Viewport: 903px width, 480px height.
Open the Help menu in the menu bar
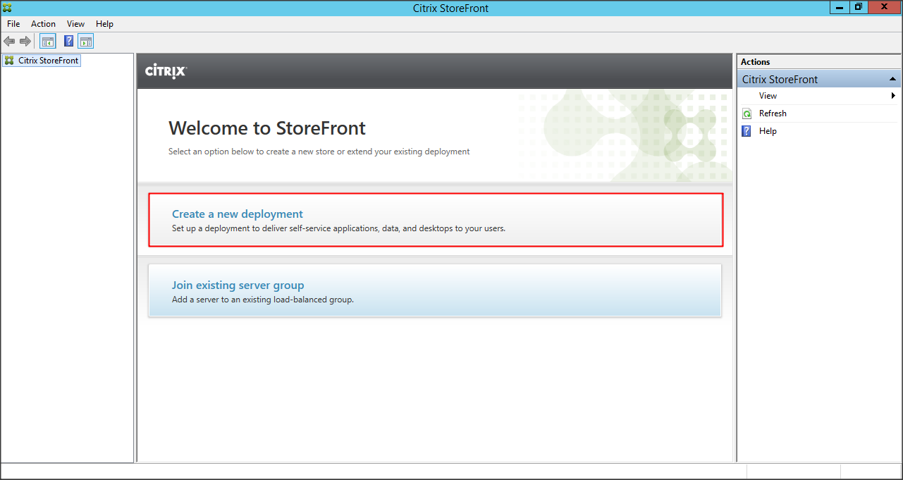click(x=104, y=24)
